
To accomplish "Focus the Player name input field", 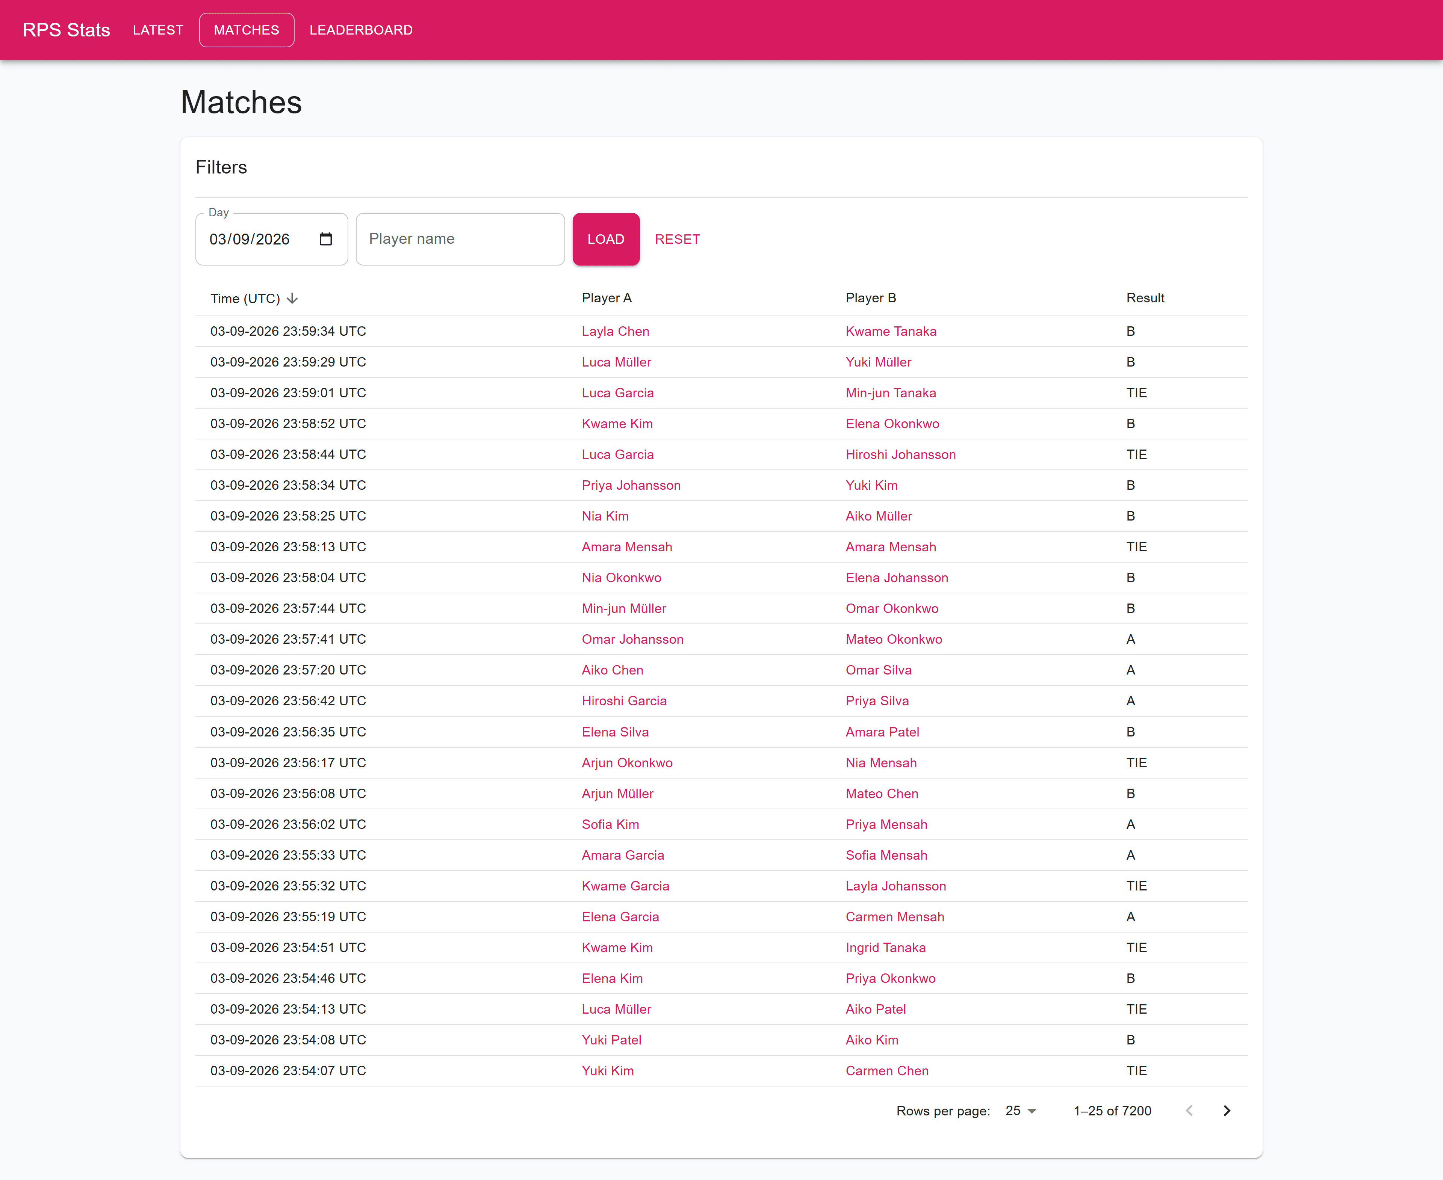I will 460,239.
